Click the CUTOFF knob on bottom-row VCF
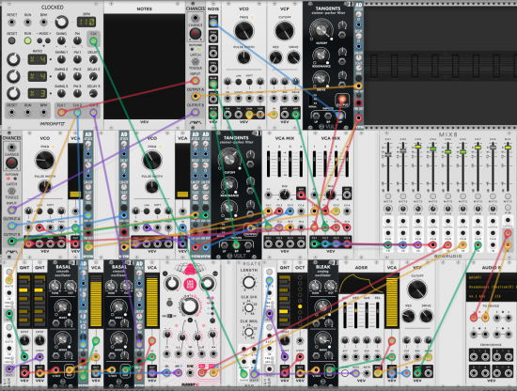 click(x=417, y=289)
